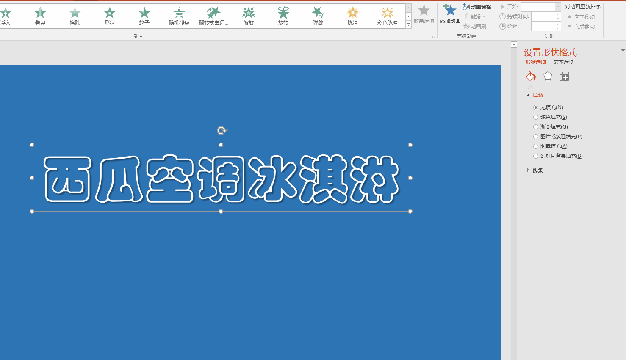
Task: Select 纯色填充 solid fill option
Action: click(550, 117)
